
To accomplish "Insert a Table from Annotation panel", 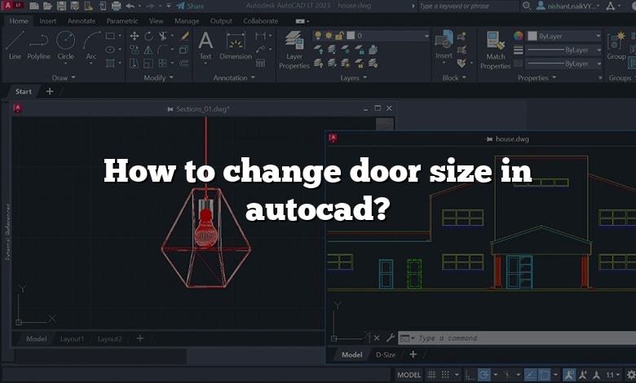I will [260, 64].
